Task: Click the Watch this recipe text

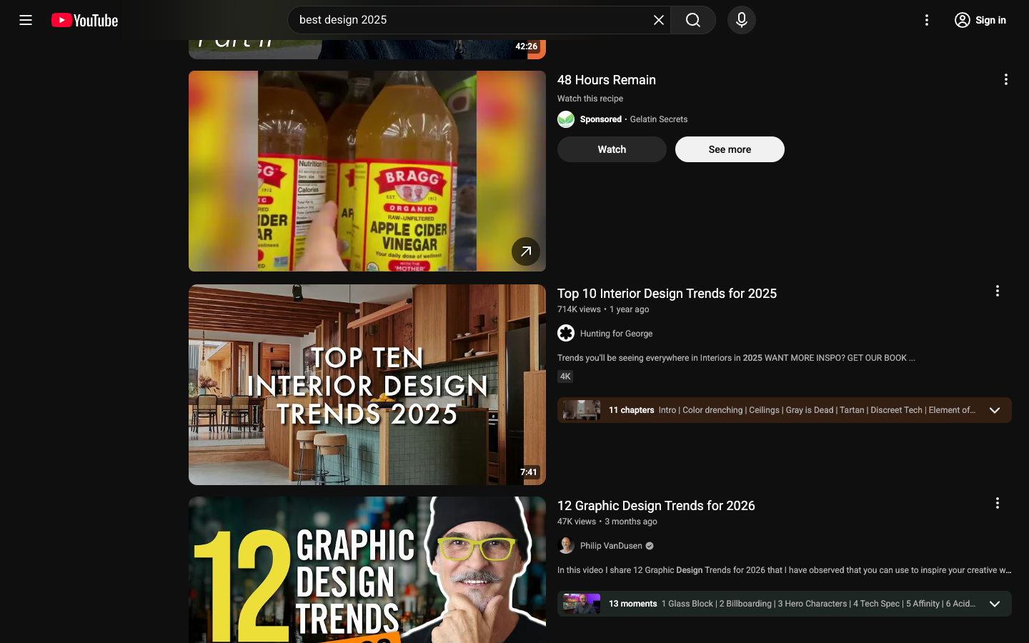Action: [590, 99]
